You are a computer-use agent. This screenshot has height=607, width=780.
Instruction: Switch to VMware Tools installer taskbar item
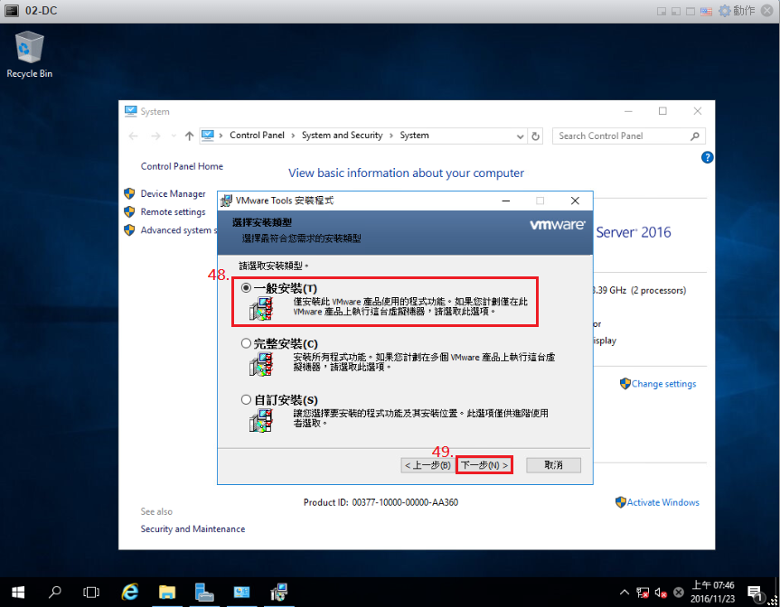279,592
